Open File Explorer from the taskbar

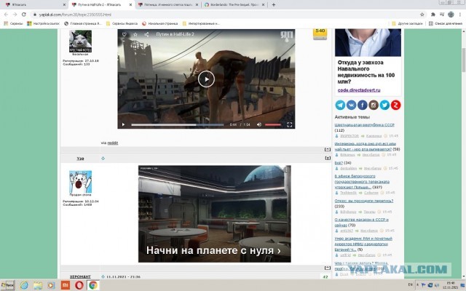point(38,285)
